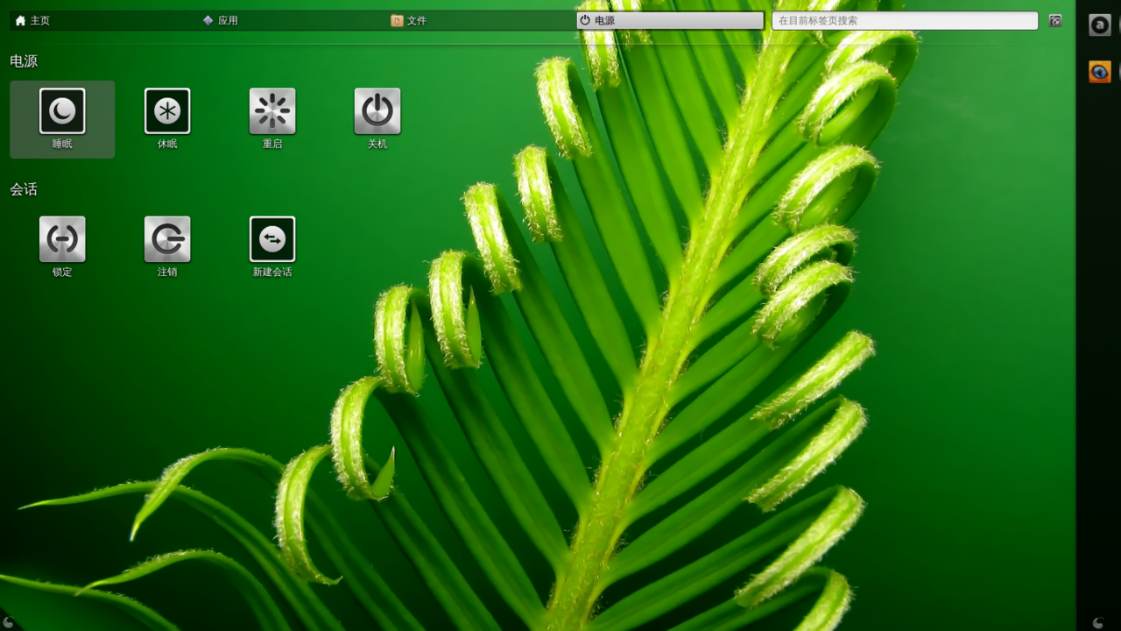This screenshot has width=1121, height=631.
Task: Focus the 在目前标签页搜索 search field
Action: click(x=904, y=20)
